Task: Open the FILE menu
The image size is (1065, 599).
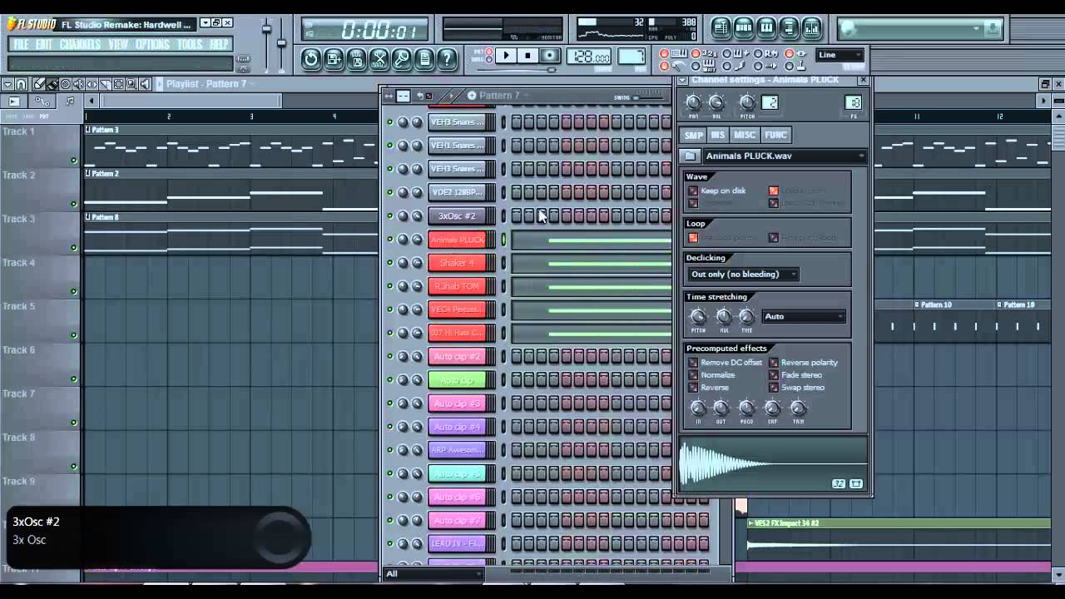Action: pos(22,44)
